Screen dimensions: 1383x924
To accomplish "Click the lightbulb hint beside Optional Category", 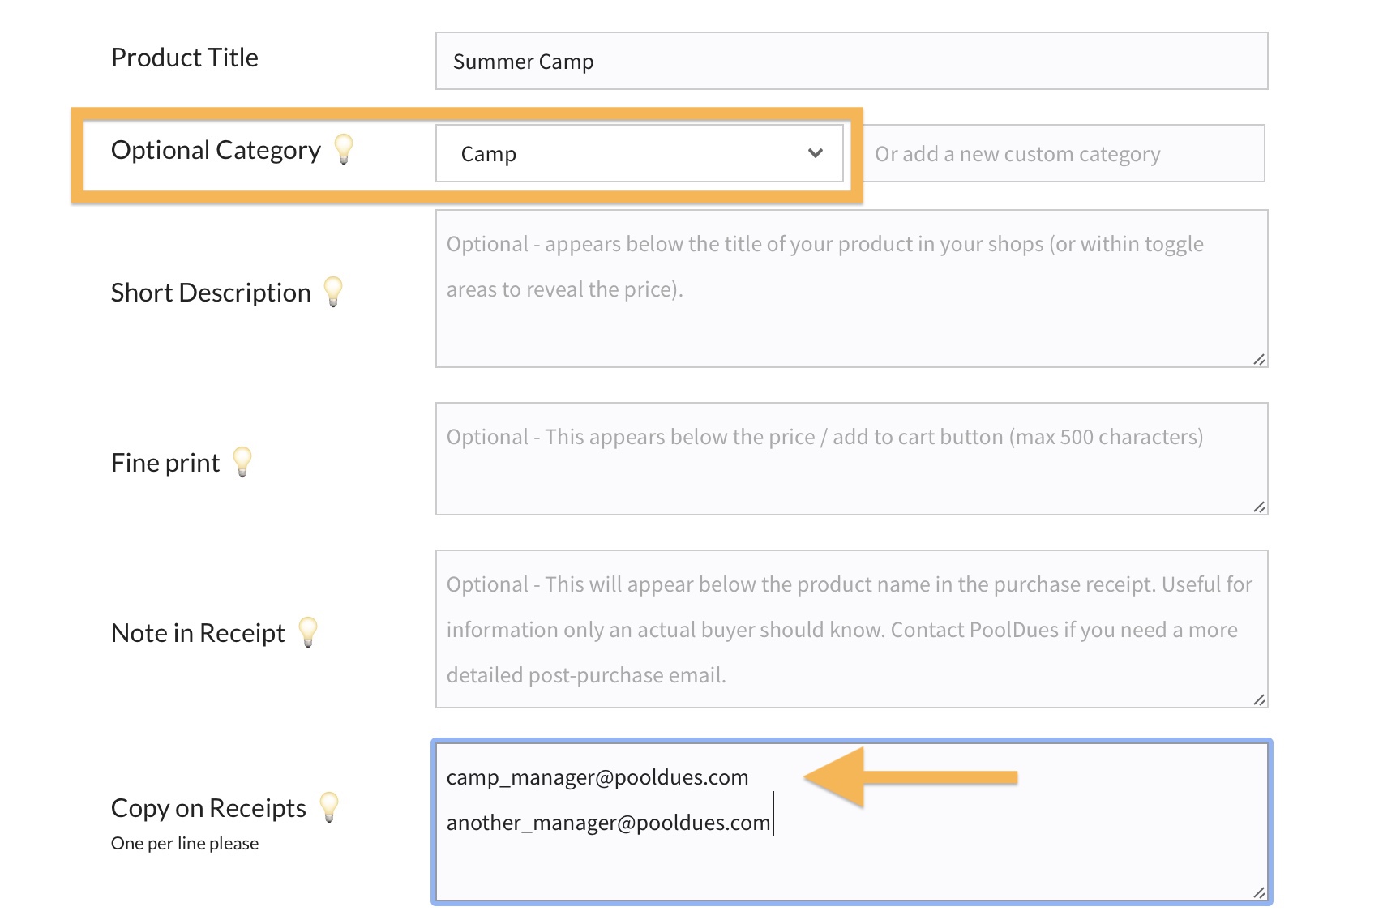I will (x=344, y=149).
